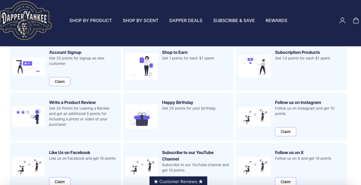
Task: Select the Account Signup heading
Action: pos(65,52)
